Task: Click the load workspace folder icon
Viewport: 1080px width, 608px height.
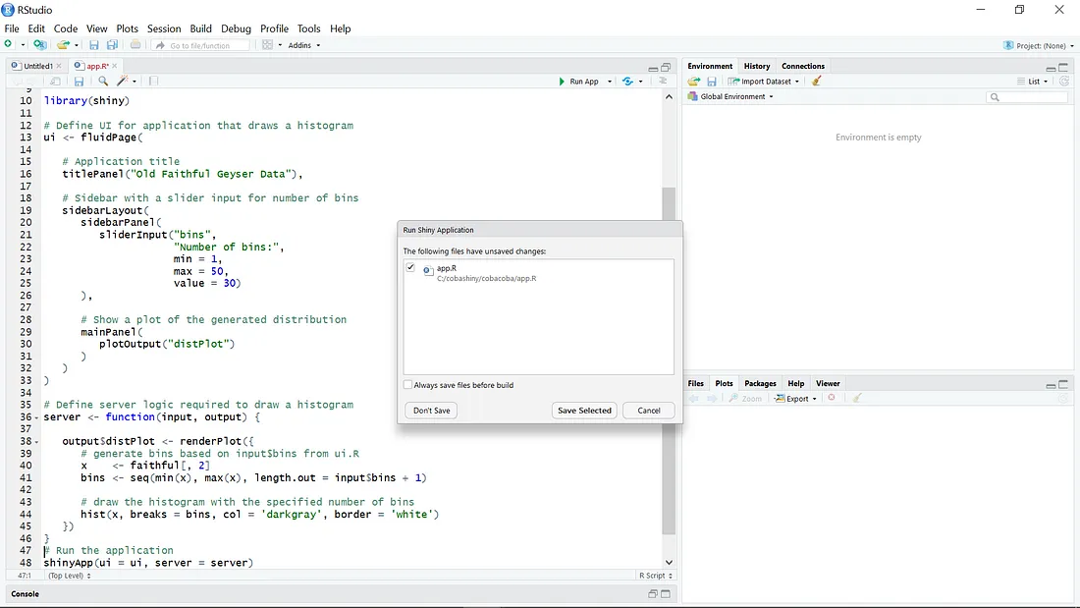Action: coord(694,82)
